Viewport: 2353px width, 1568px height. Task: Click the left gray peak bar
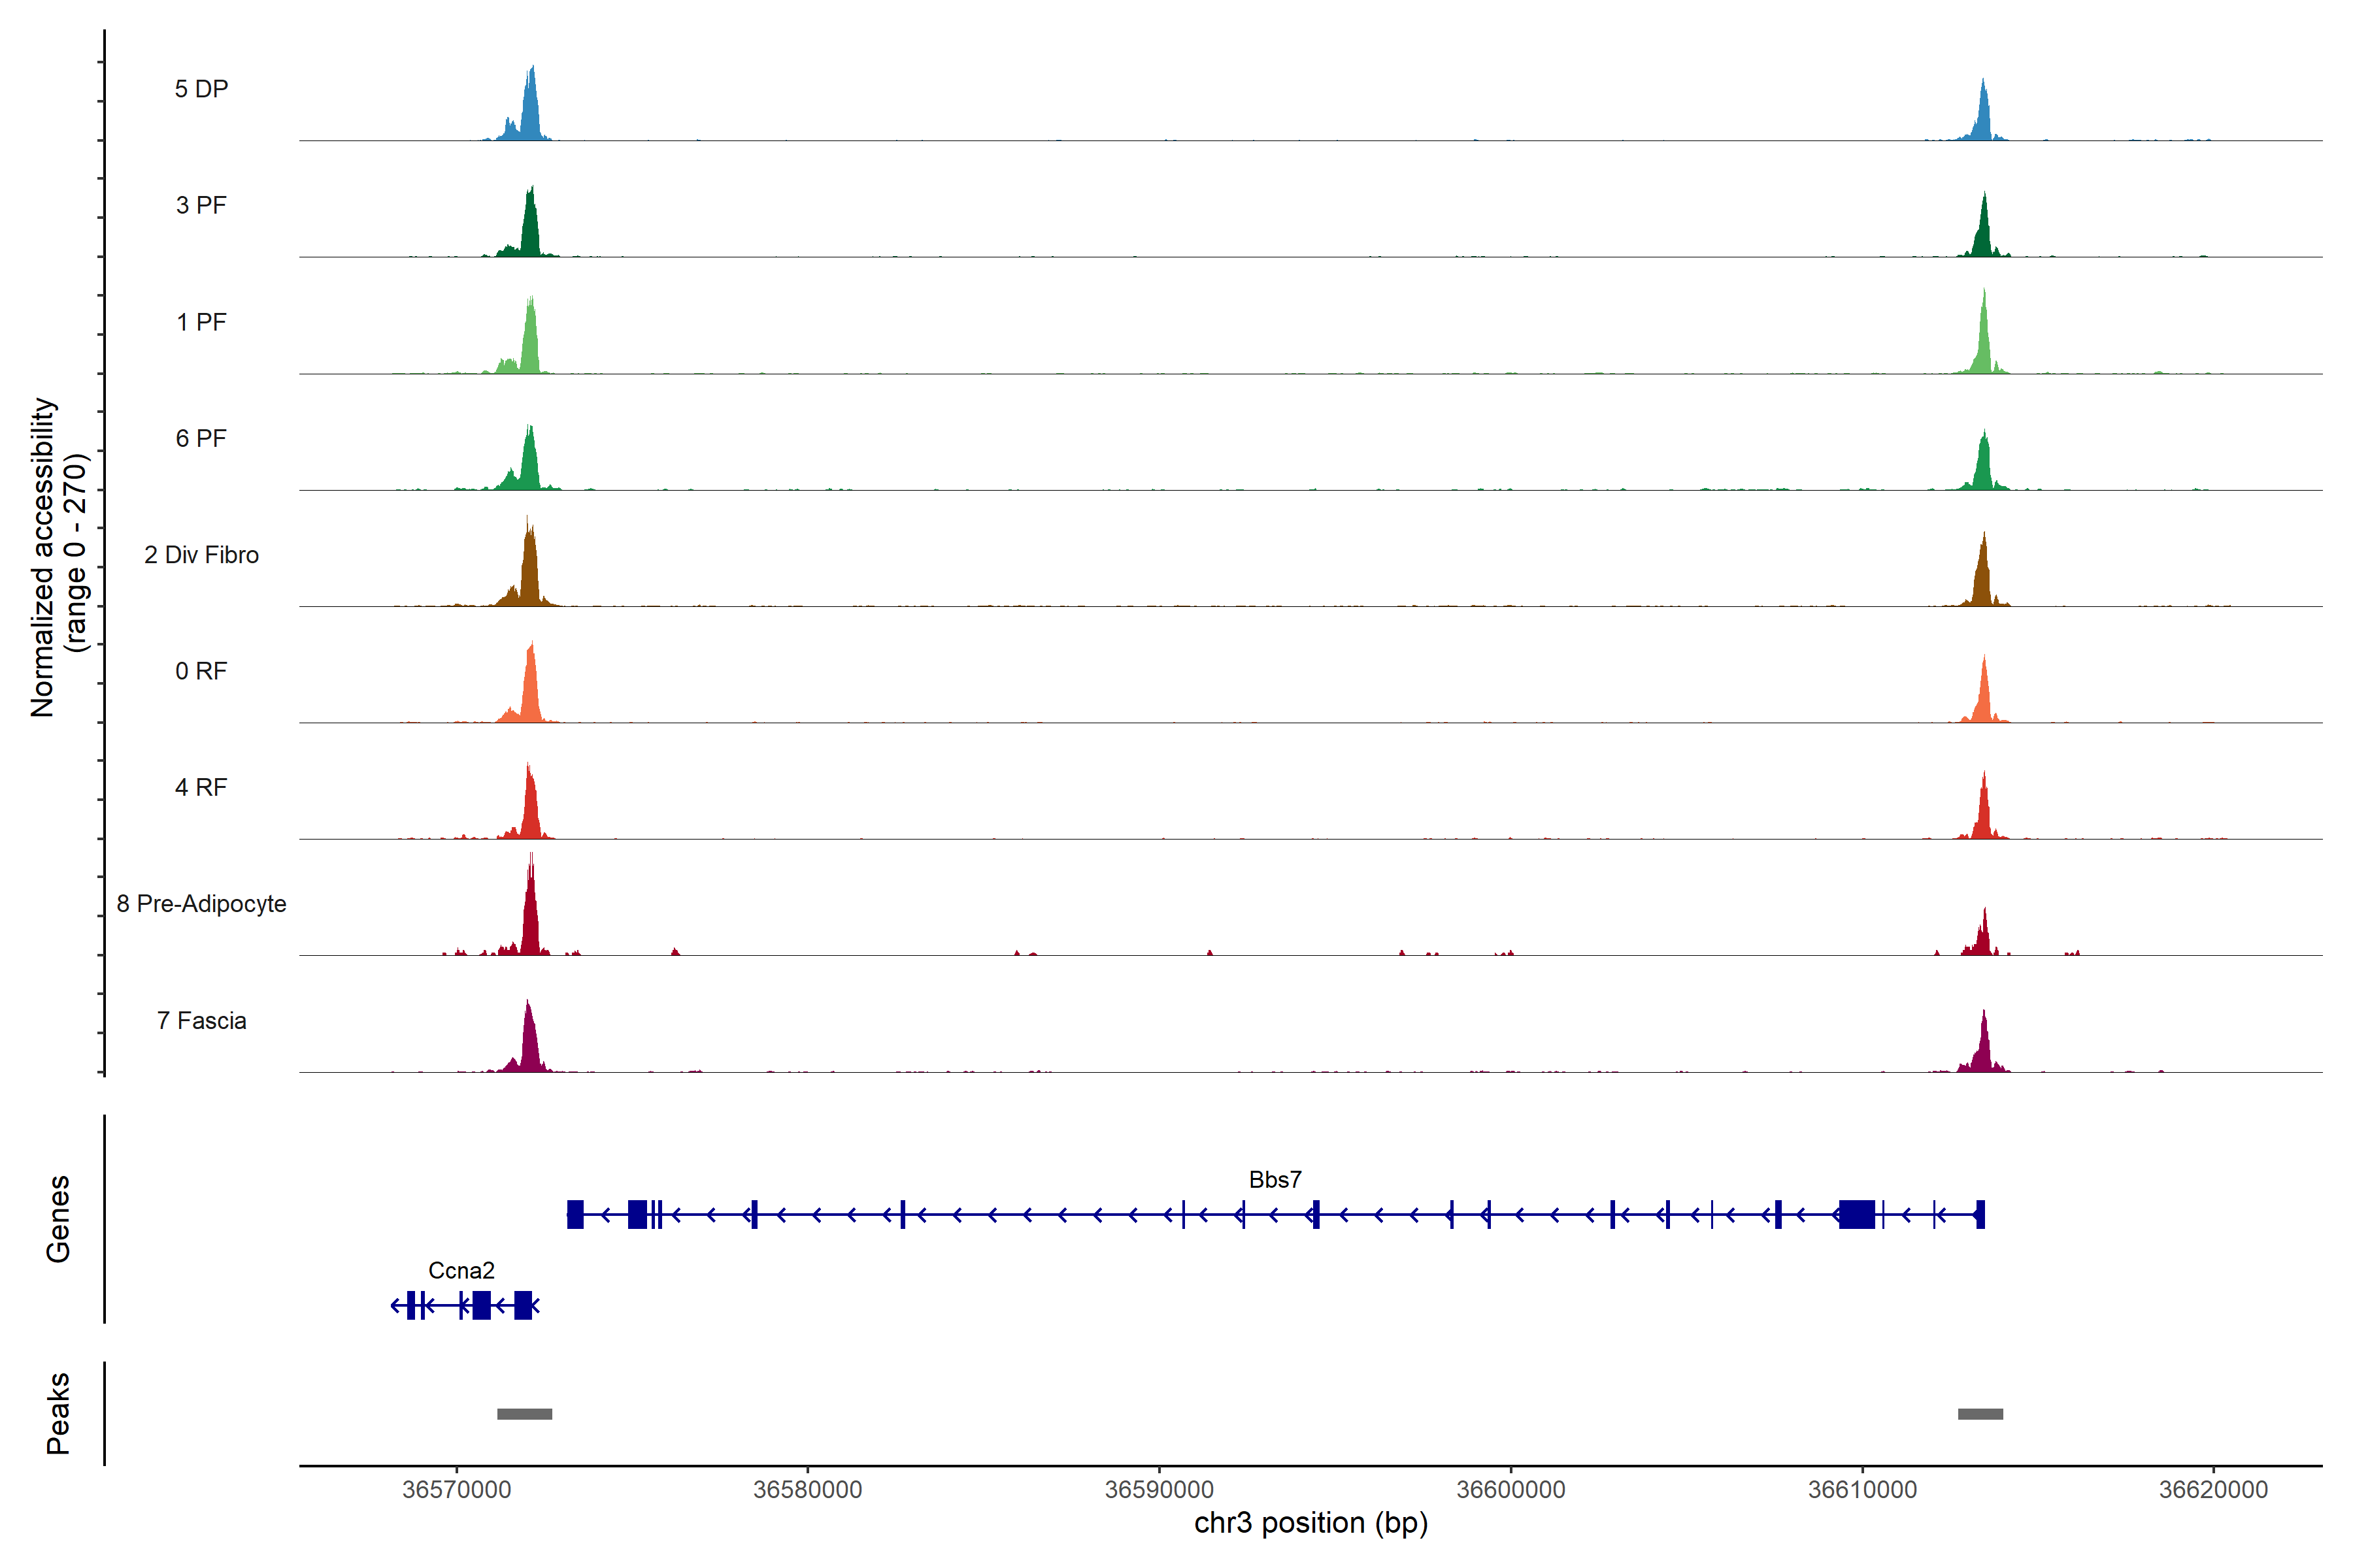coord(524,1414)
